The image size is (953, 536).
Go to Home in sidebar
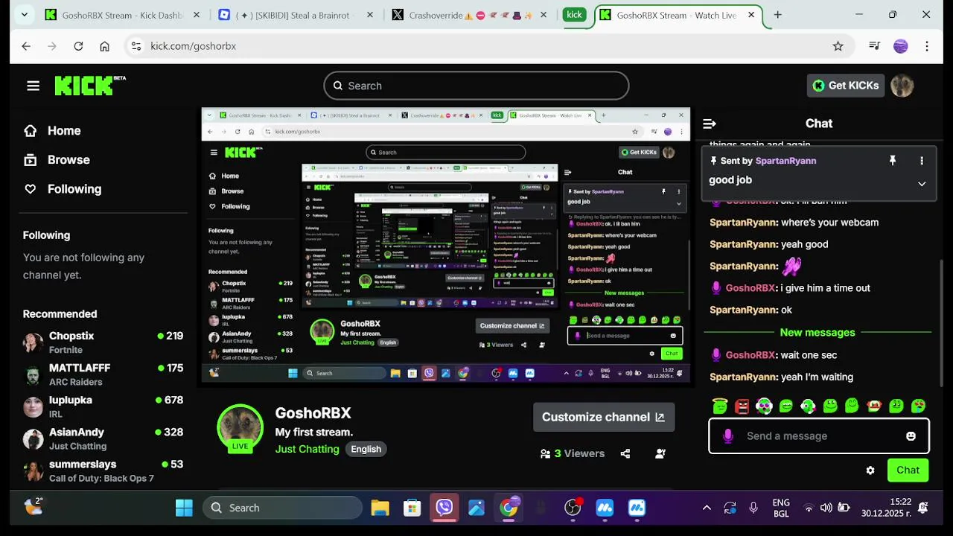(x=52, y=130)
